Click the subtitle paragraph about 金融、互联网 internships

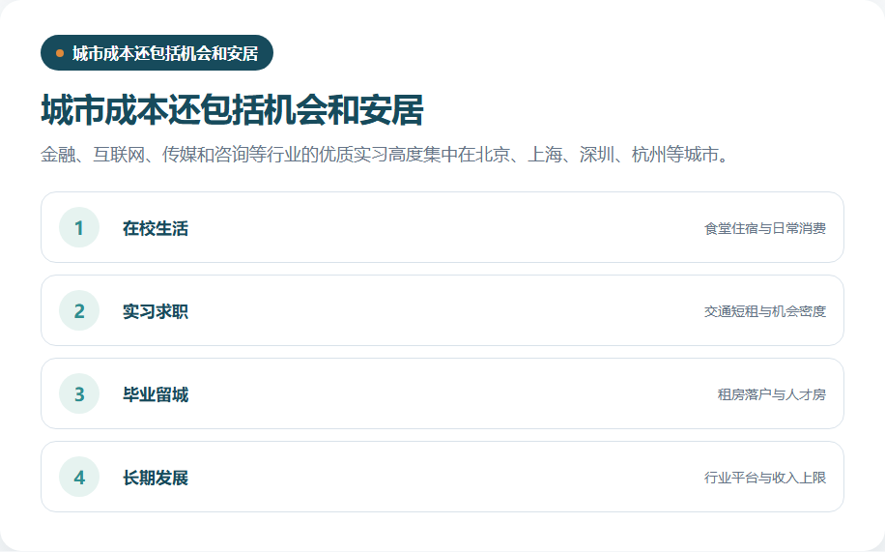385,155
